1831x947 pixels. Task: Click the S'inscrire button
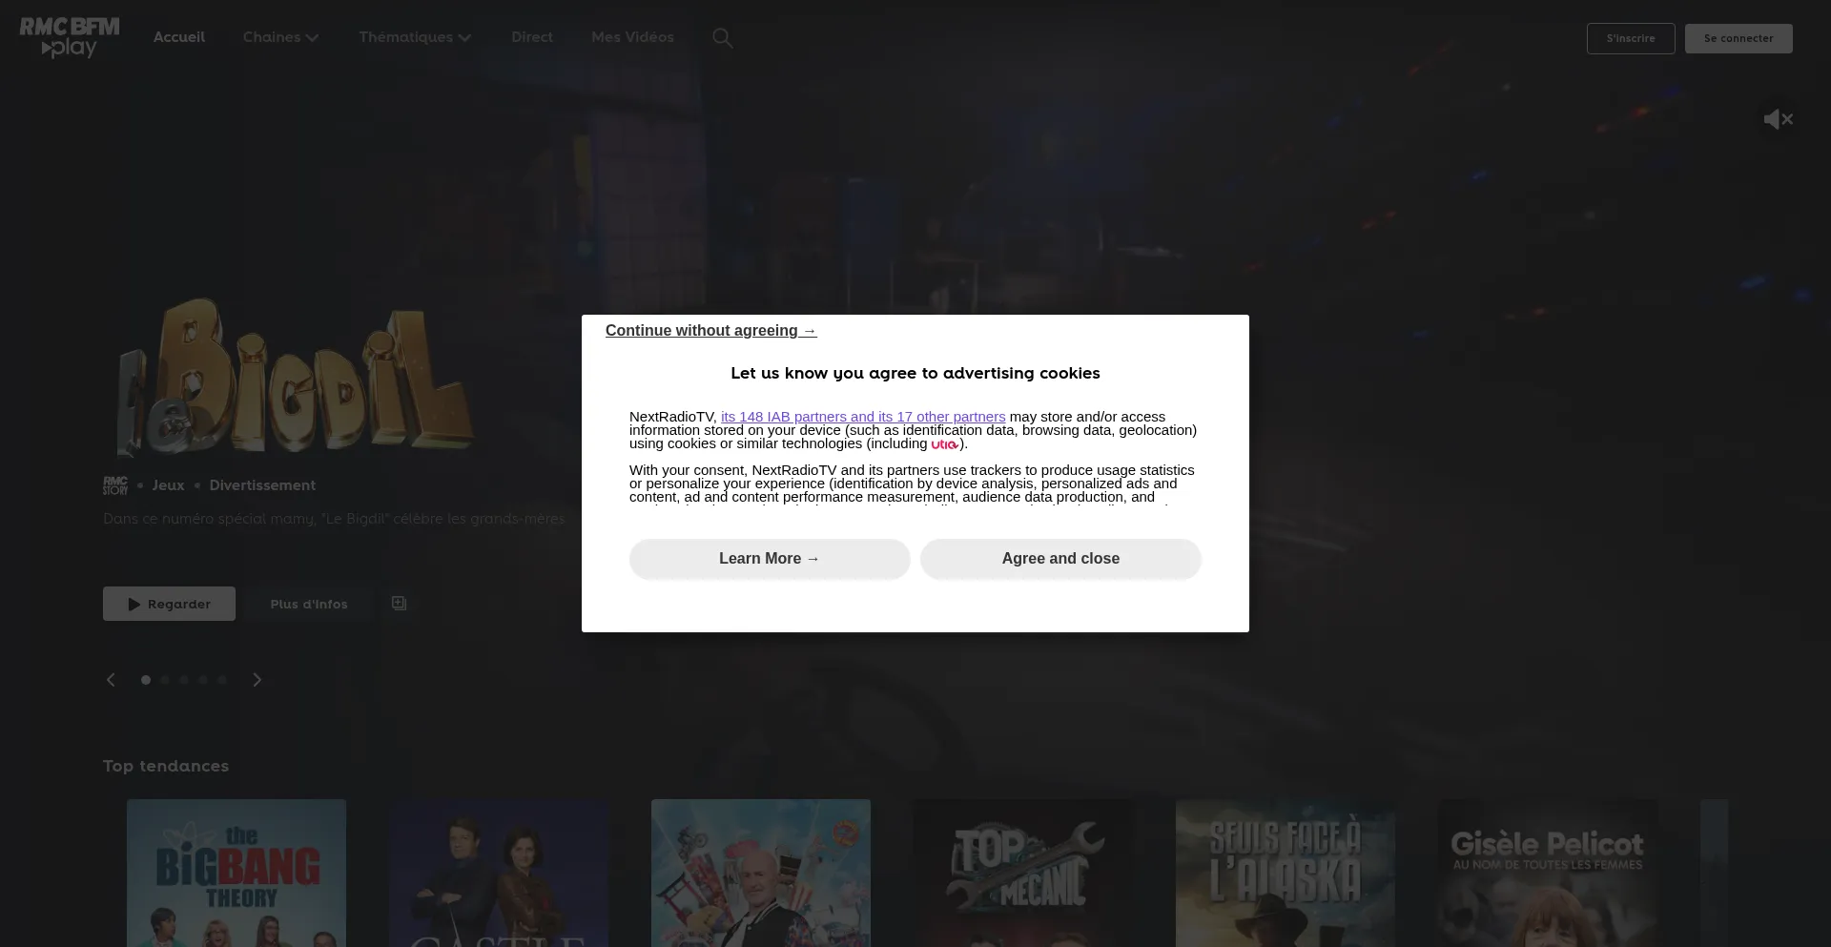pyautogui.click(x=1631, y=38)
